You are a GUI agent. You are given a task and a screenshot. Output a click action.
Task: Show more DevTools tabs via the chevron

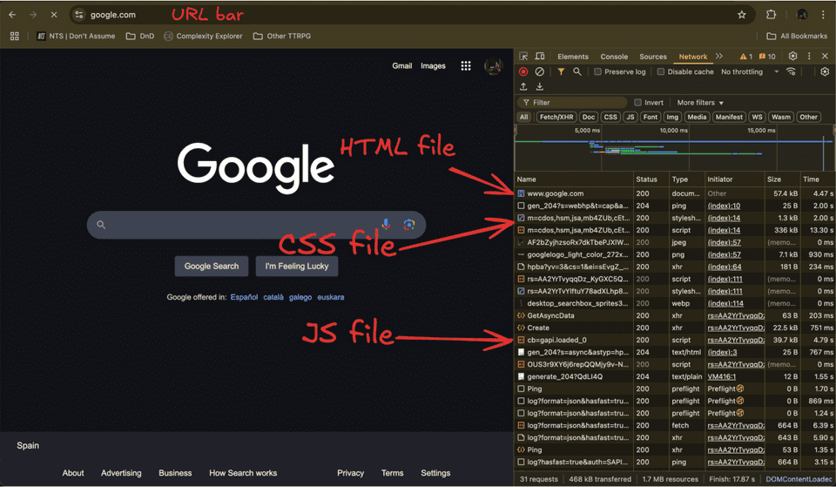tap(719, 56)
